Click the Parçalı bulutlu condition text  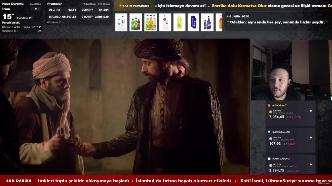point(11,23)
